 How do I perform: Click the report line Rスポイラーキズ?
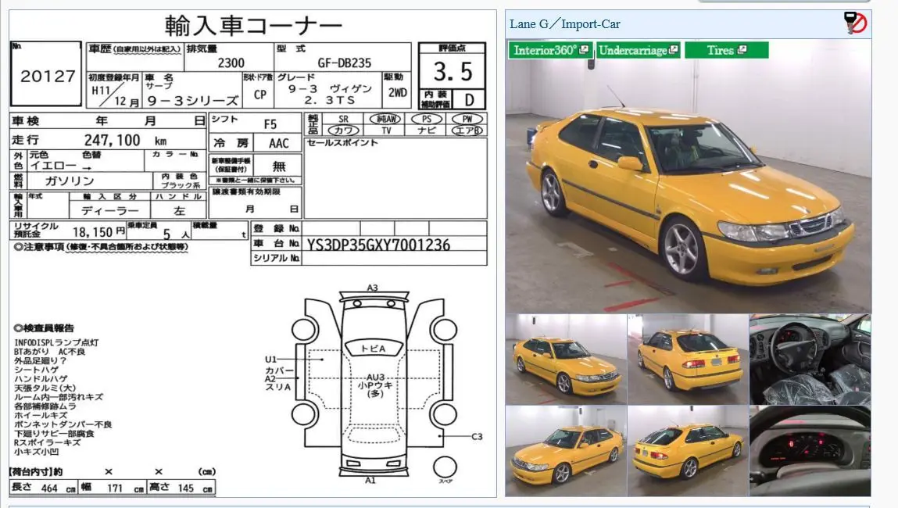(48, 442)
